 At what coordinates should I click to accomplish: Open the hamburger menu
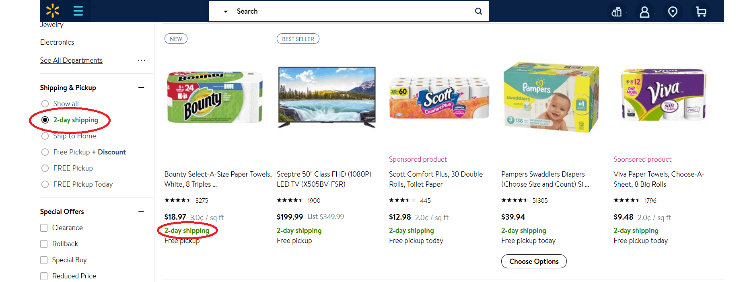(x=78, y=11)
